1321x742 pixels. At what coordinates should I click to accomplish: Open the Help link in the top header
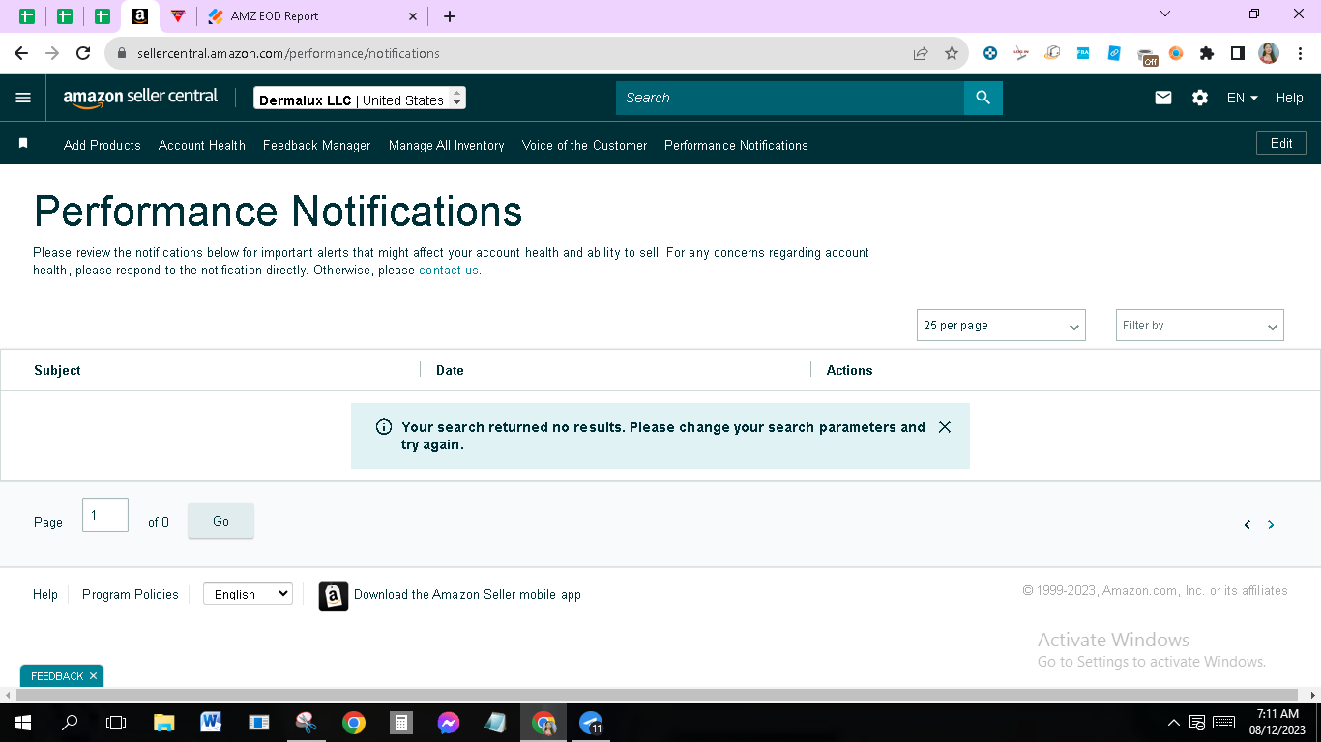point(1289,98)
